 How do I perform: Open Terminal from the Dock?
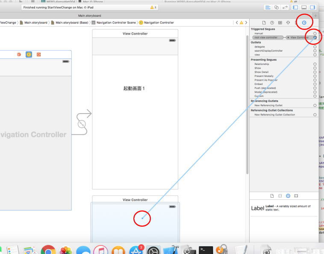(x=206, y=250)
